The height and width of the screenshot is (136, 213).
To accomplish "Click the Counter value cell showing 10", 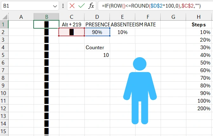I will (97, 55).
